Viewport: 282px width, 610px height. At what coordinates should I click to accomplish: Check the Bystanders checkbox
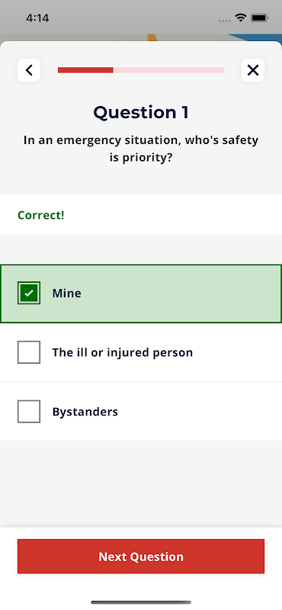pos(29,411)
